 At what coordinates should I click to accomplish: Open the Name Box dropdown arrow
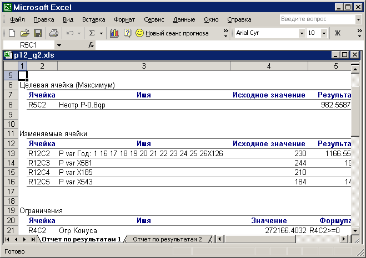(59, 45)
